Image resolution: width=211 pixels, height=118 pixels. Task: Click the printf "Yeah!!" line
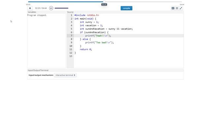click(x=98, y=36)
